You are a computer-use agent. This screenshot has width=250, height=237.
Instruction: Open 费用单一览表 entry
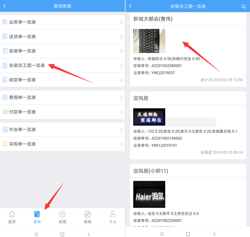pyautogui.click(x=22, y=97)
